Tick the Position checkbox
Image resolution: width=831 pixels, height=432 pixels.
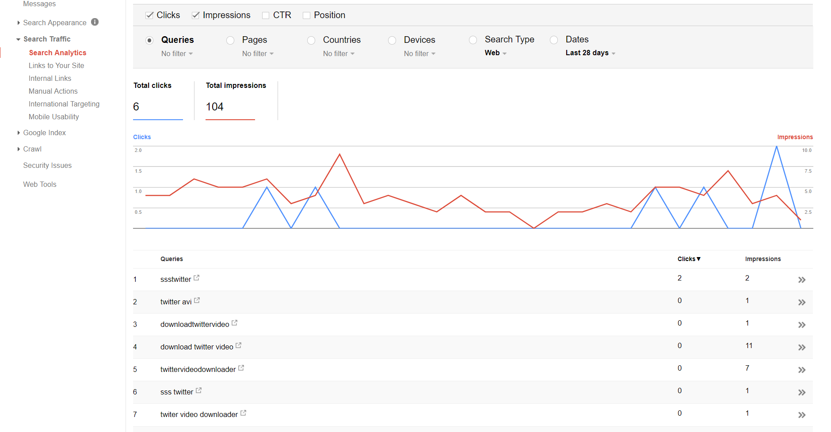pyautogui.click(x=306, y=15)
